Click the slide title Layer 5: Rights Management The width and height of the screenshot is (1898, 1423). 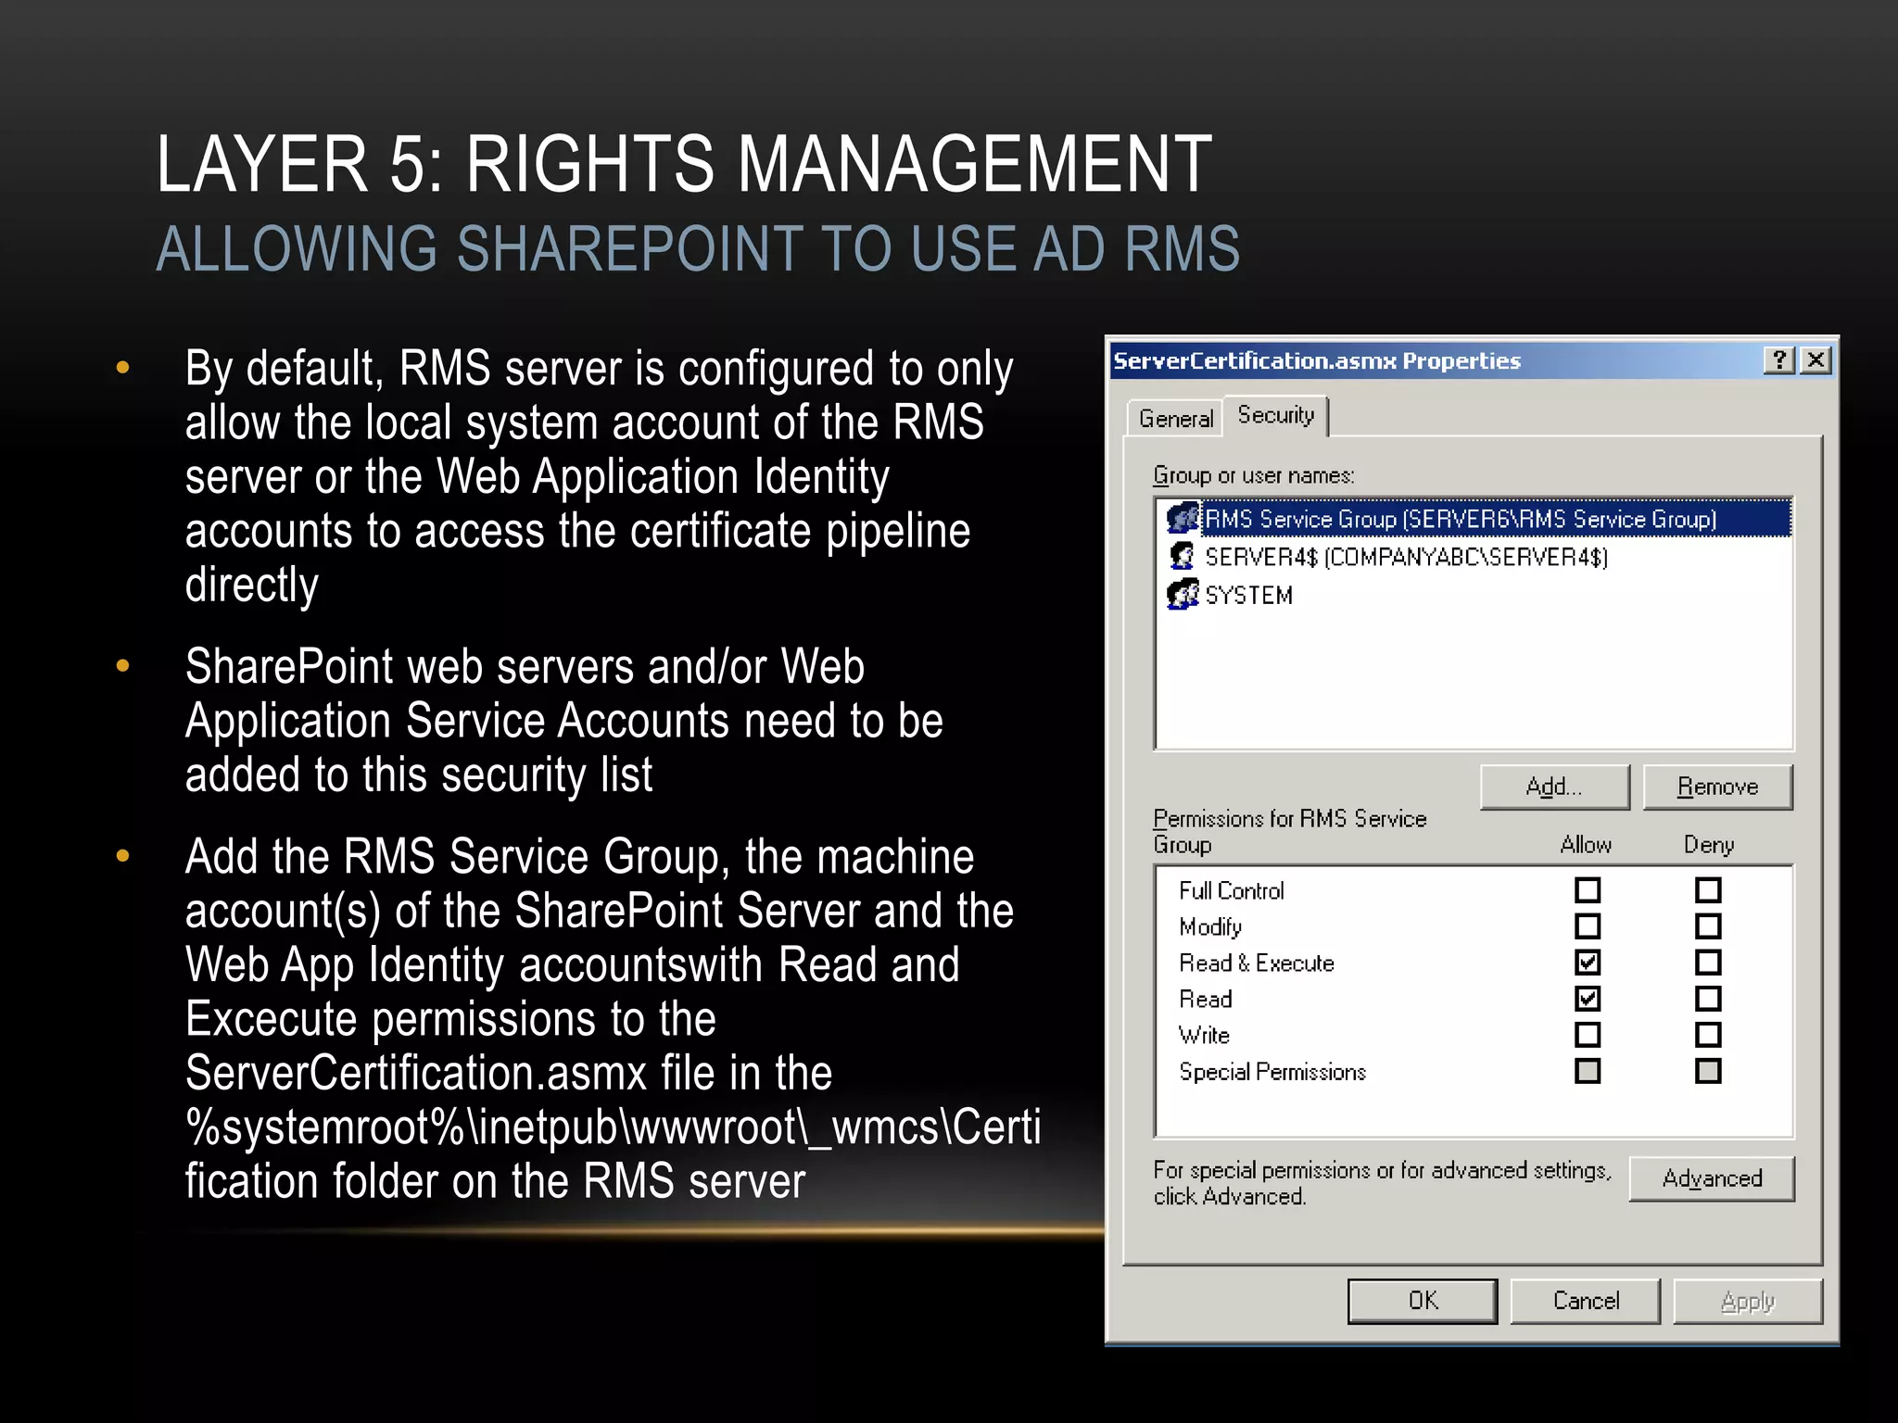click(684, 163)
